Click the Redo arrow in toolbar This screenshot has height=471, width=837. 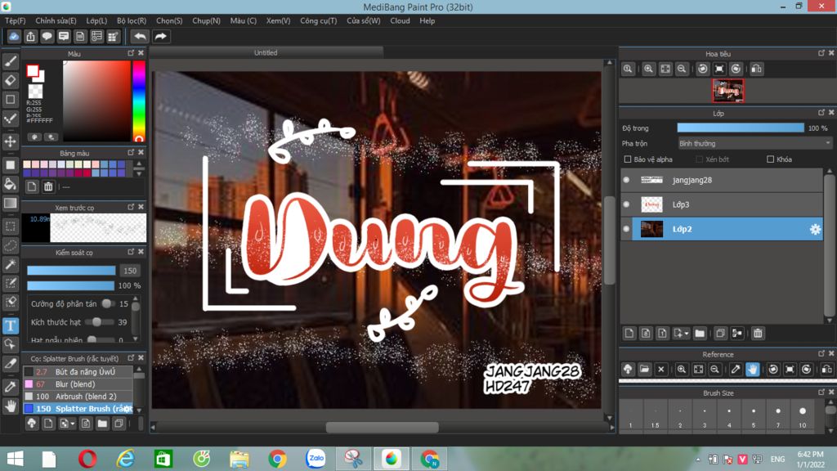[160, 36]
